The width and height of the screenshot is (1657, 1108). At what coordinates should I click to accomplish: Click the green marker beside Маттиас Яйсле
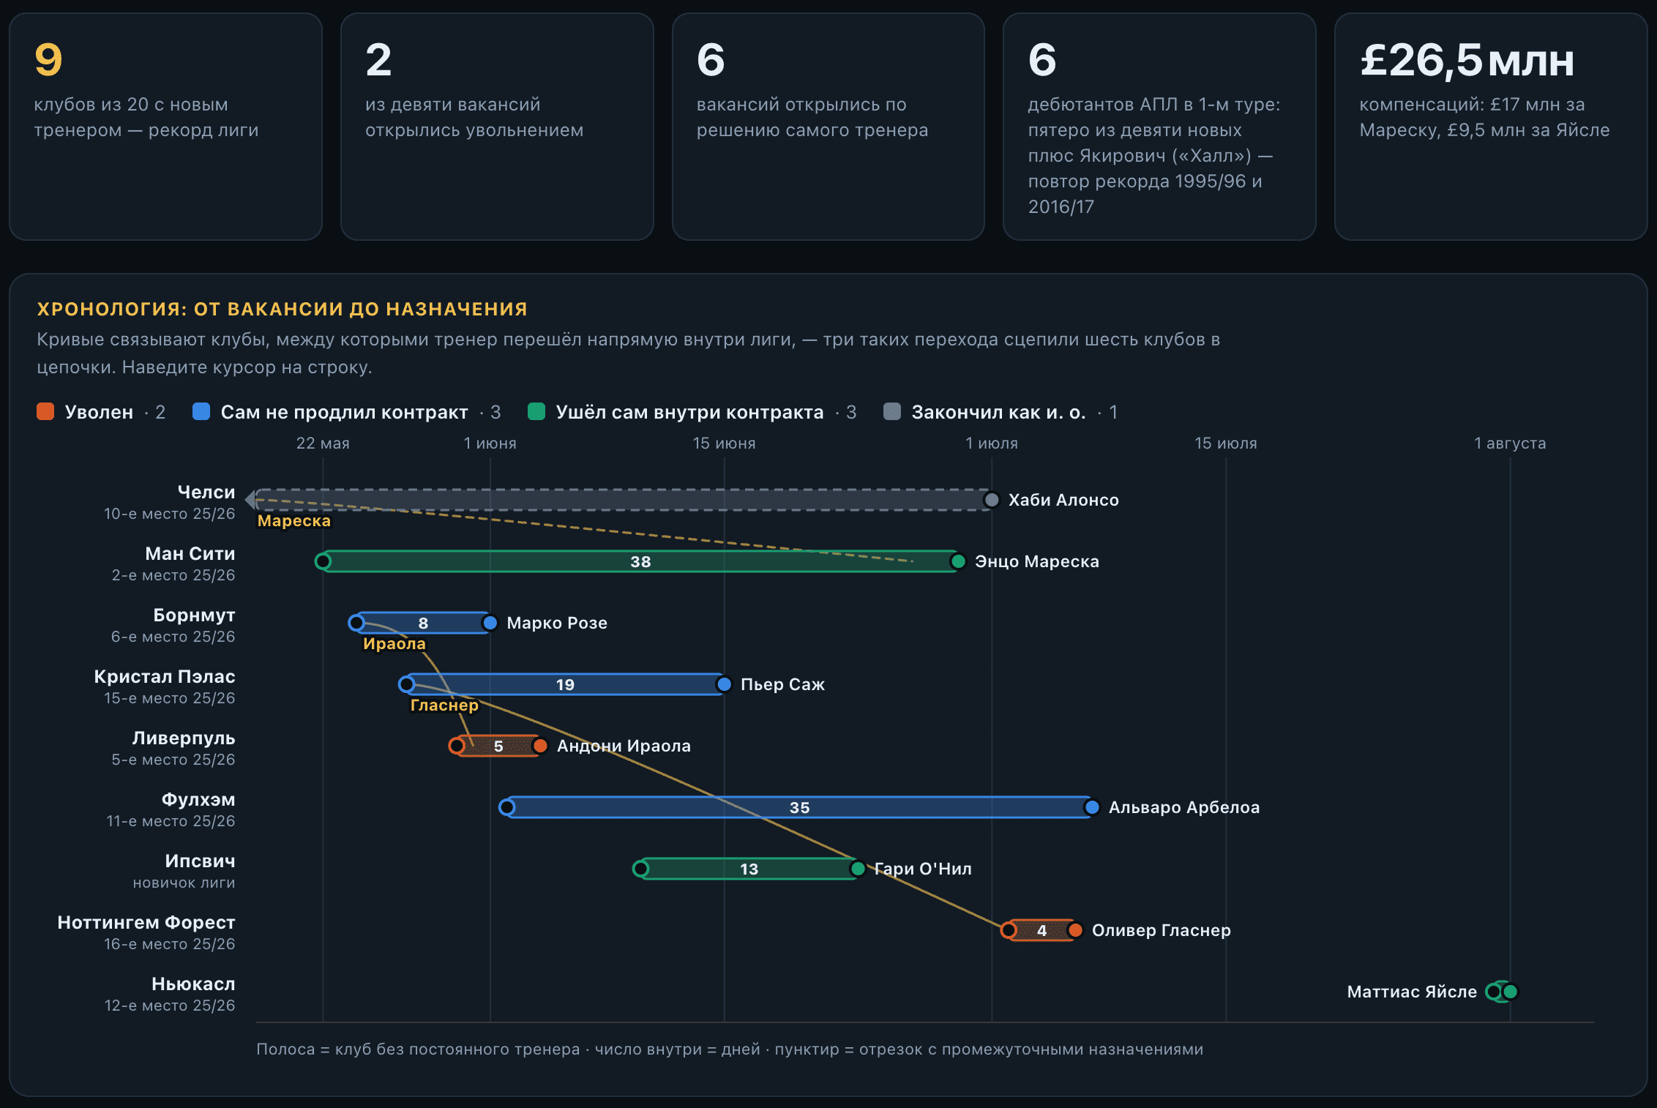pyautogui.click(x=1510, y=992)
